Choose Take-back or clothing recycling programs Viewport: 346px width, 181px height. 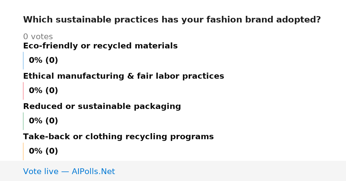click(x=118, y=137)
